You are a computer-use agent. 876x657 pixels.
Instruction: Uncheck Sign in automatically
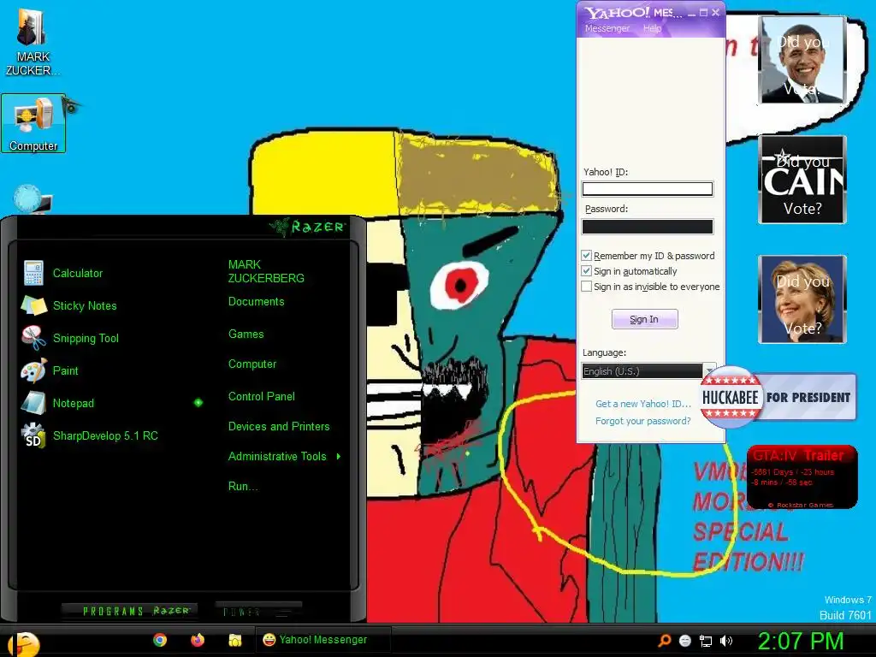coord(586,271)
